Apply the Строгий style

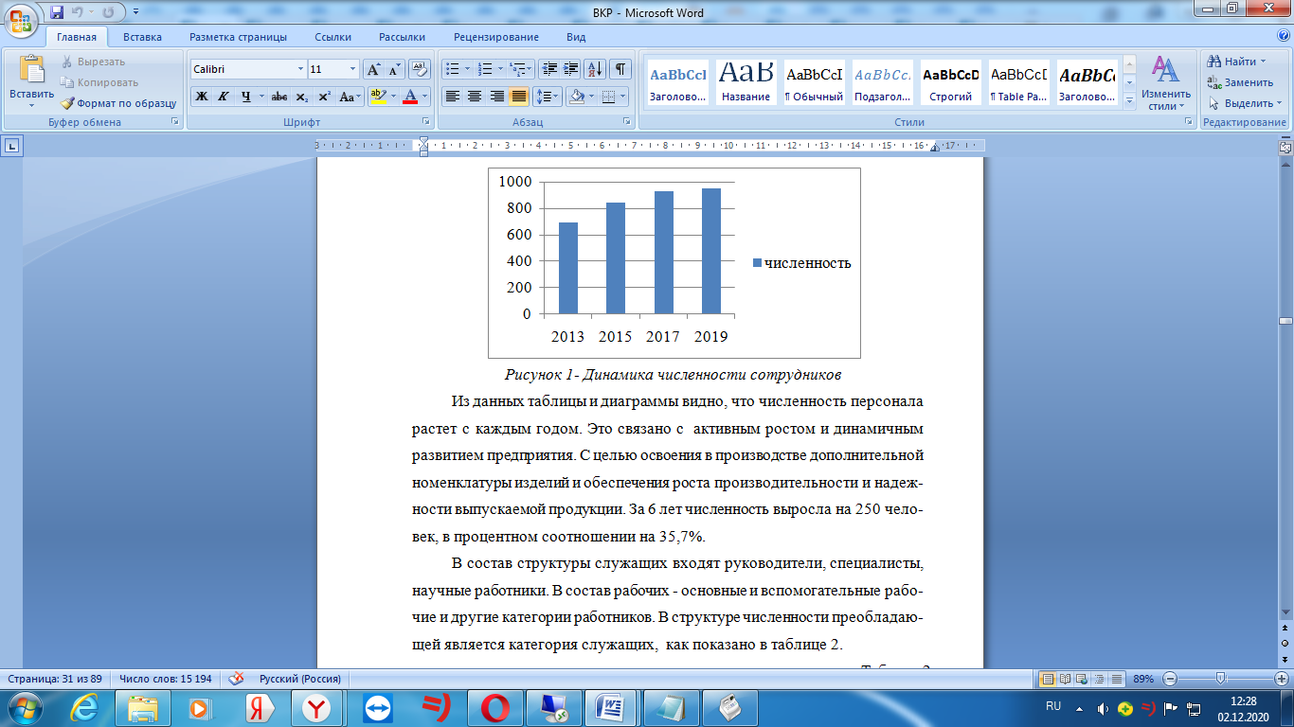tap(950, 82)
